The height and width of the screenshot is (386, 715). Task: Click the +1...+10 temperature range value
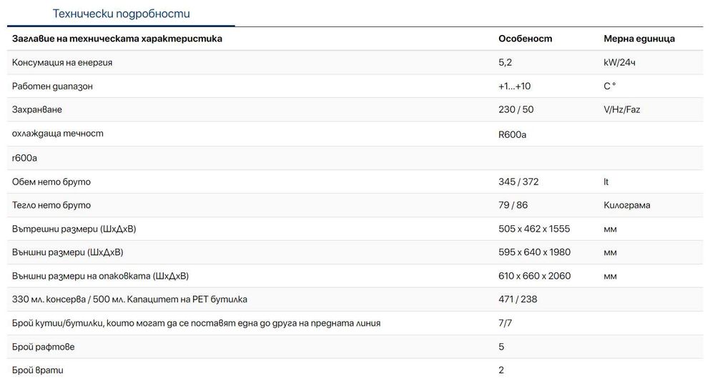514,86
